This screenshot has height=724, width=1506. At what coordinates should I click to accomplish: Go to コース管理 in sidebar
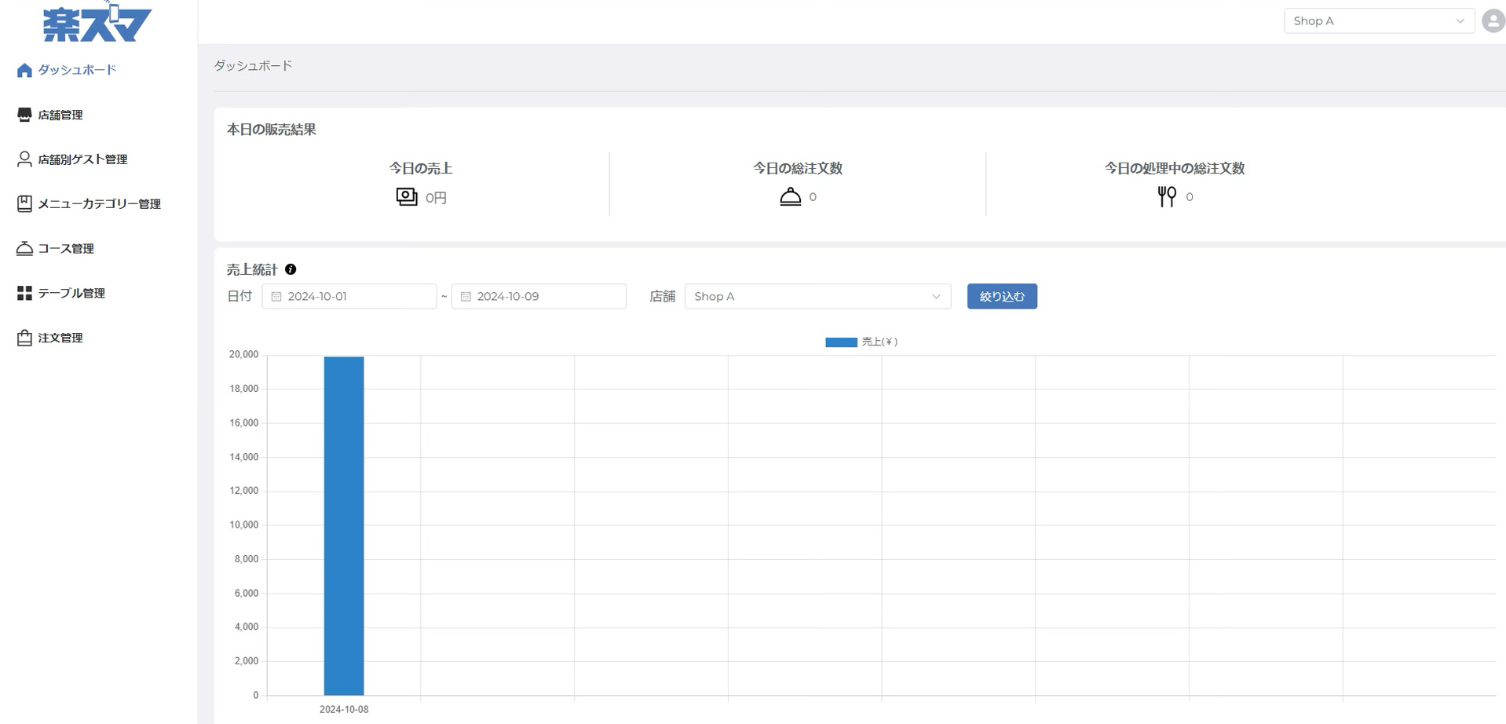[x=66, y=249]
